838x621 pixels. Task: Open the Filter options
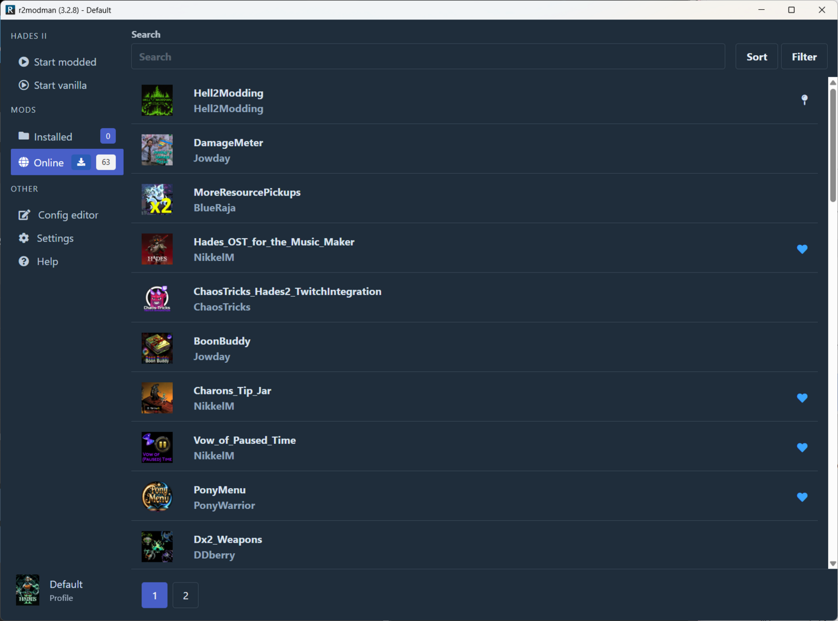point(803,56)
